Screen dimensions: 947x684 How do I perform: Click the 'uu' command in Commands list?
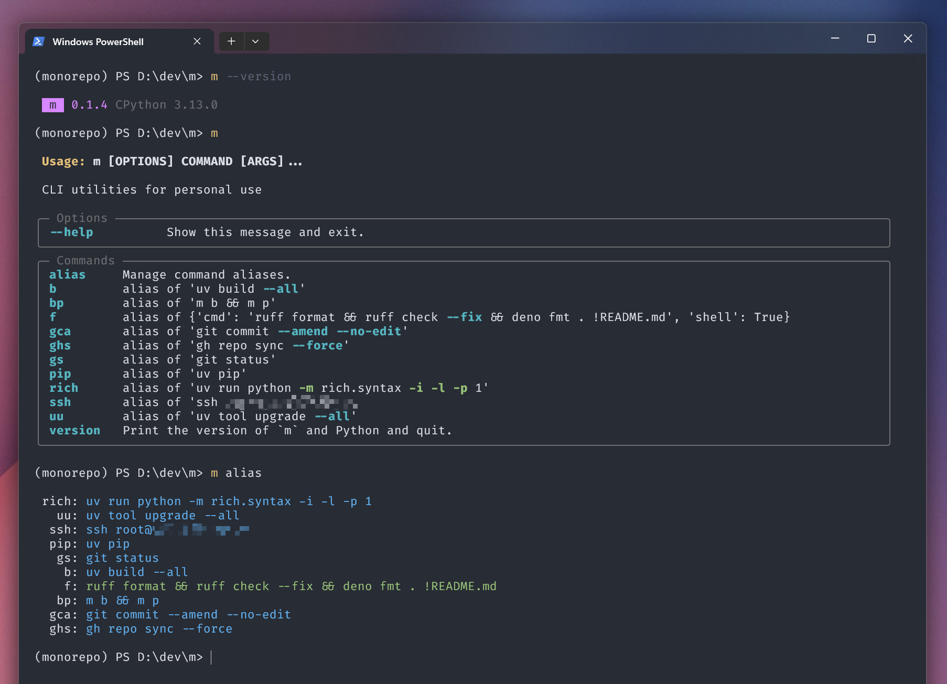coord(57,416)
